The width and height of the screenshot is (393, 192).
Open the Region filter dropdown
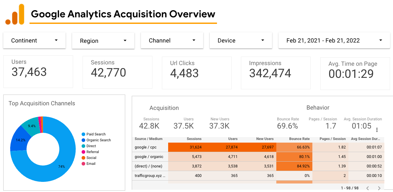pyautogui.click(x=103, y=41)
